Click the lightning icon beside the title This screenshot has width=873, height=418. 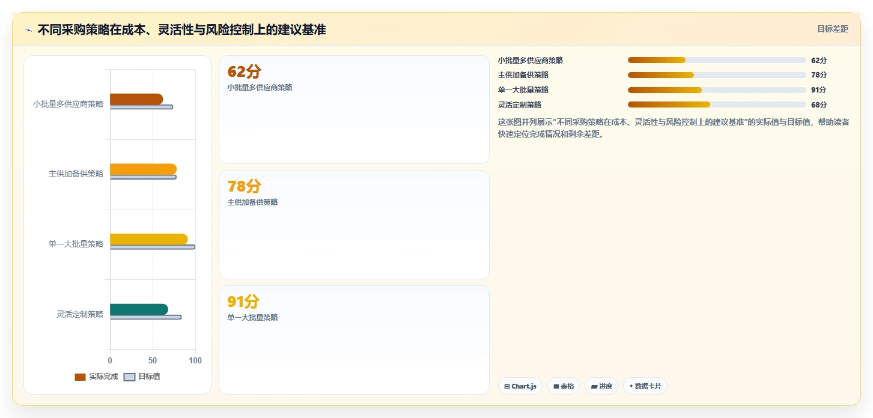(28, 30)
